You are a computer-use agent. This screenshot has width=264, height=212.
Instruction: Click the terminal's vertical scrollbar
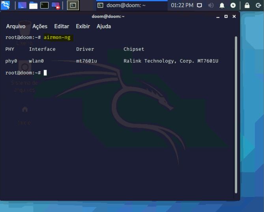236,114
